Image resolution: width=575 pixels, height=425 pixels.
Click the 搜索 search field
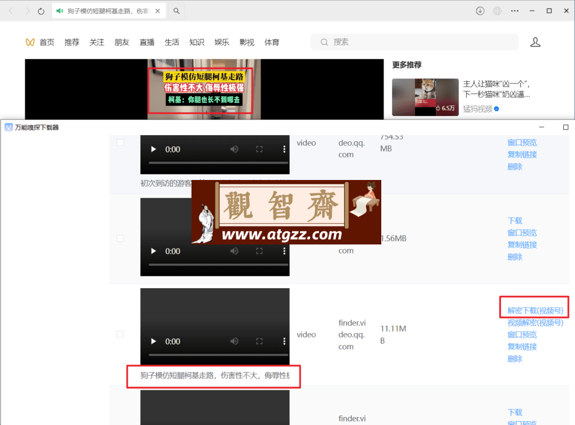click(x=414, y=42)
